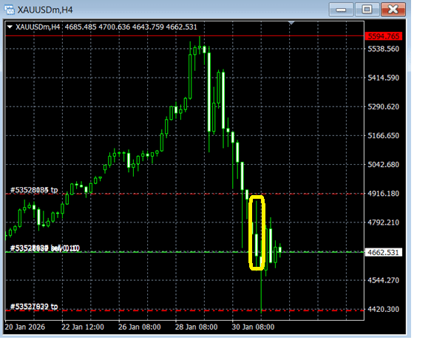
Task: Maximize the XAUUSDm,H4 chart window
Action: tap(367, 10)
